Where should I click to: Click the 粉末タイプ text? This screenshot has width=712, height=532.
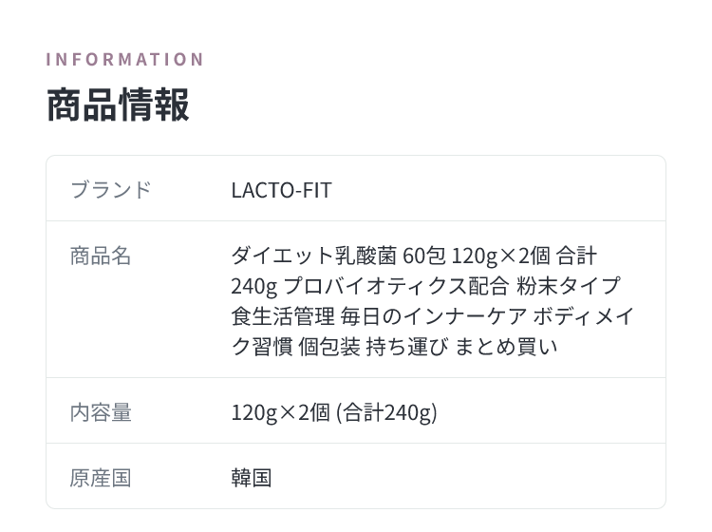point(569,286)
